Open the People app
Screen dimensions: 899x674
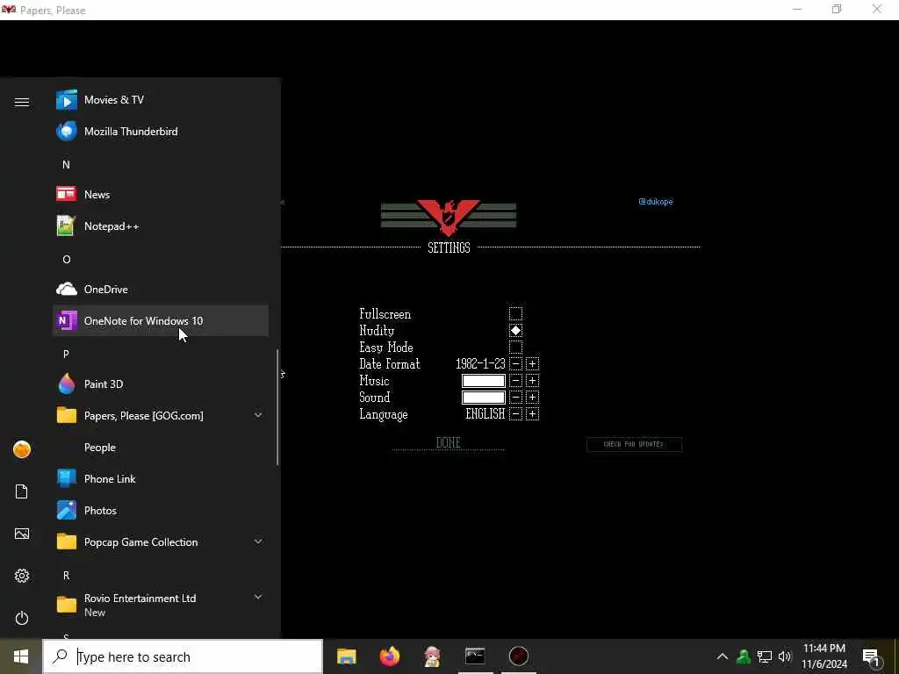pyautogui.click(x=161, y=447)
